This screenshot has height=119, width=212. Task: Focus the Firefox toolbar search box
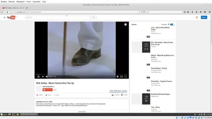click(x=162, y=12)
